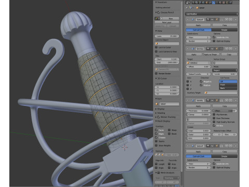
Task: Click the grease pencil draw icon
Action: pos(157,18)
